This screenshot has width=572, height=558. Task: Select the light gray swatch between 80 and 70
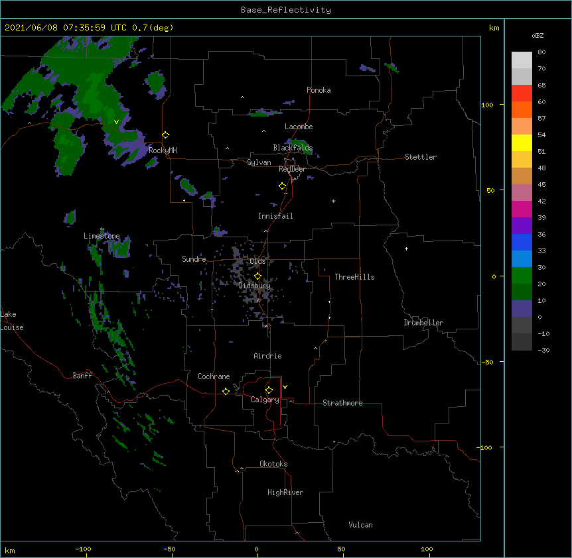tap(522, 60)
